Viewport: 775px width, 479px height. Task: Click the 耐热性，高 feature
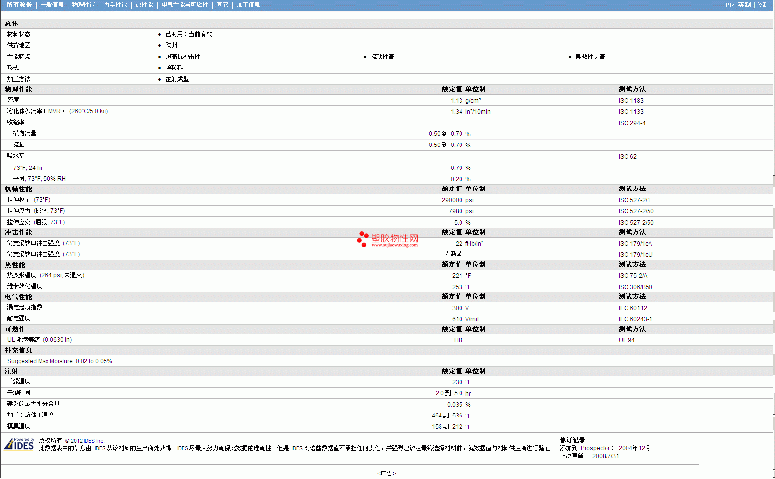point(590,57)
